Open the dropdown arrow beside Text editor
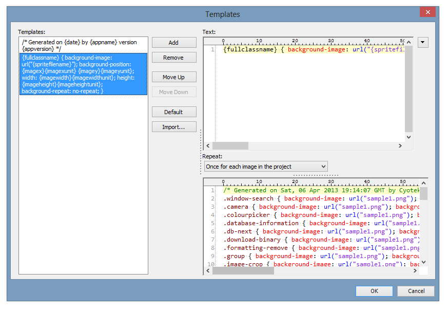This screenshot has width=448, height=311. (x=422, y=42)
